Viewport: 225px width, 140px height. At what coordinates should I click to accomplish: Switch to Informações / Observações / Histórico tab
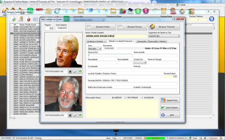152,41
